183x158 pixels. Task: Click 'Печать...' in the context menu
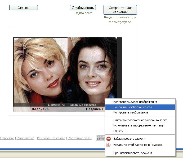pyautogui.click(x=120, y=131)
